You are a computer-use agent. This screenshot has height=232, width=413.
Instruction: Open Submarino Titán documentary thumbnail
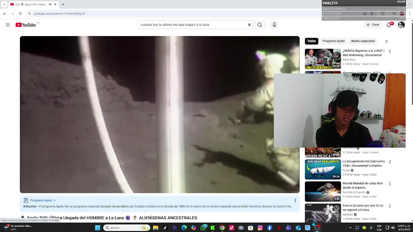(323, 169)
